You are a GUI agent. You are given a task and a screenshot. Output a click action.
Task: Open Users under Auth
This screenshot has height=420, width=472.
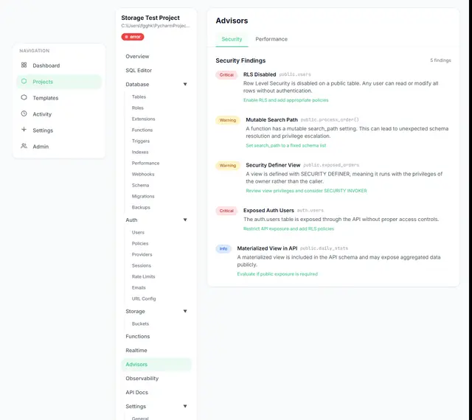tap(138, 233)
